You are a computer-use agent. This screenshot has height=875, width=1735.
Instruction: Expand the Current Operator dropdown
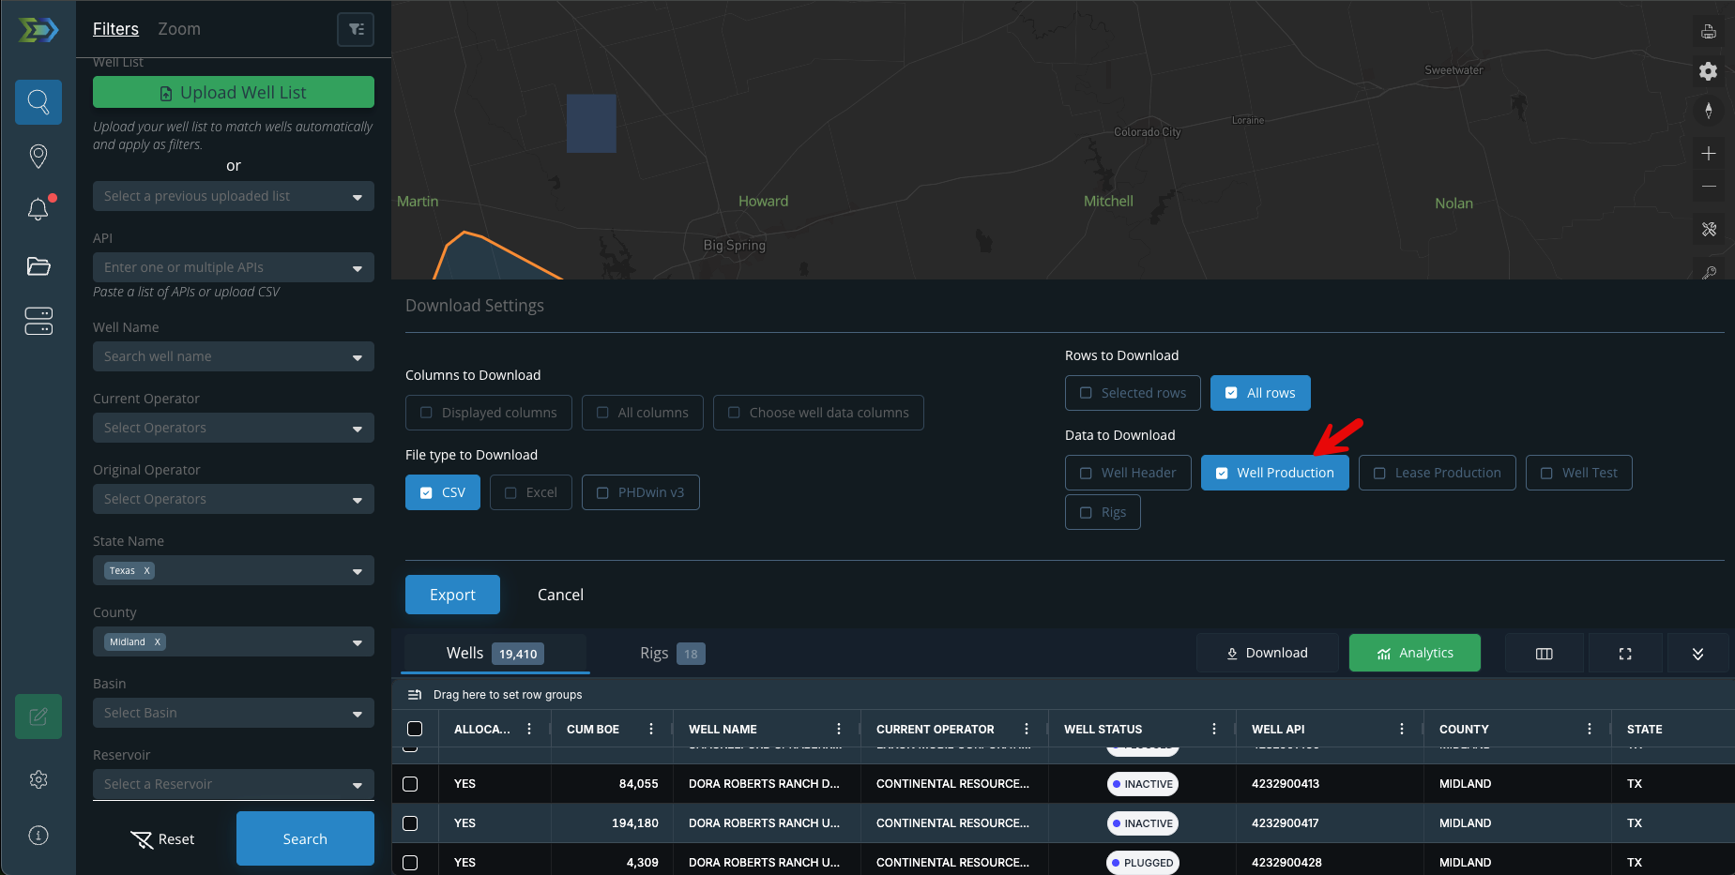(234, 428)
